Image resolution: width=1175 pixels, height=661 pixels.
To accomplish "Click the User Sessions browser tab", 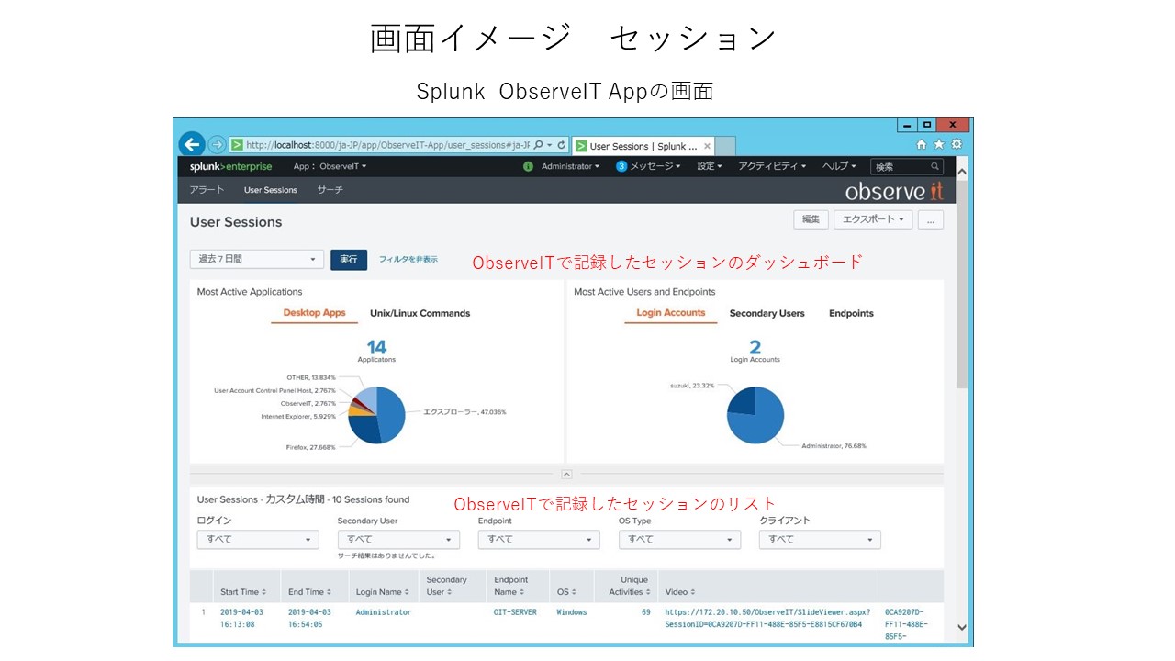I will point(643,146).
